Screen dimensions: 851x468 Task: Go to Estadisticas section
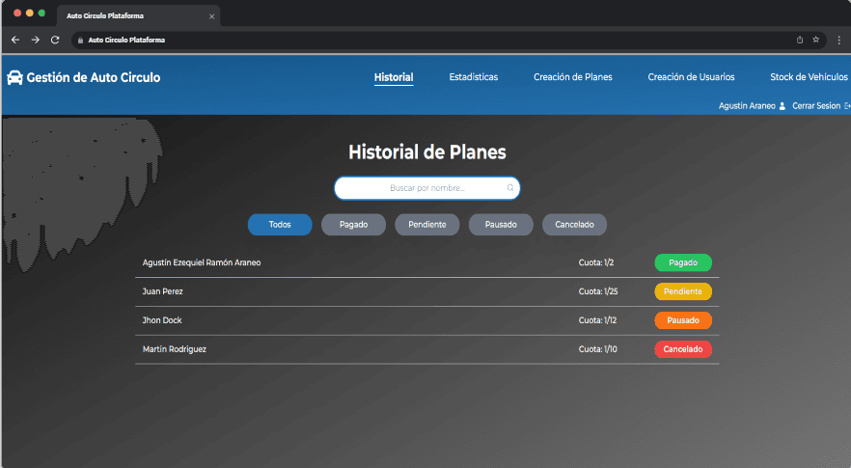[473, 77]
